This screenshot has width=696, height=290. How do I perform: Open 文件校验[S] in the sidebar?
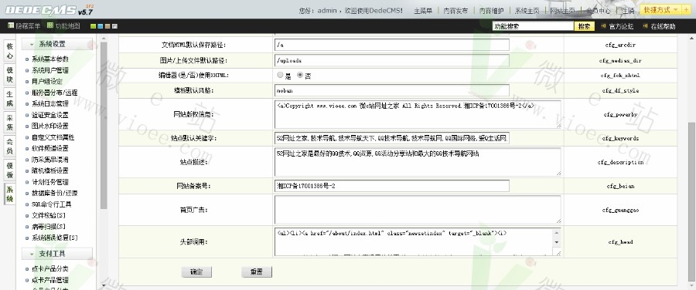49,215
